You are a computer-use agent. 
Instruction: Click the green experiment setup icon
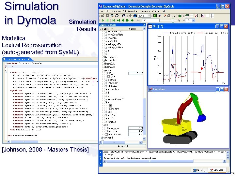pos(180,16)
